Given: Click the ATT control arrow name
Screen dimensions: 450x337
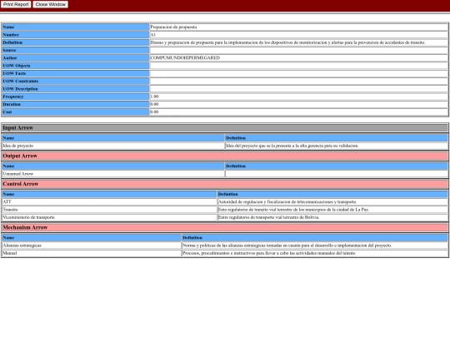Looking at the screenshot, I should pyautogui.click(x=7, y=201).
